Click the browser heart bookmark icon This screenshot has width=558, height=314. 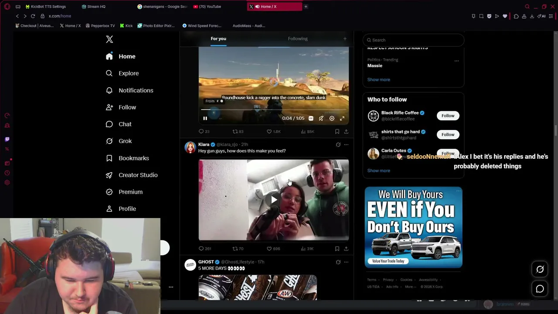click(x=505, y=16)
